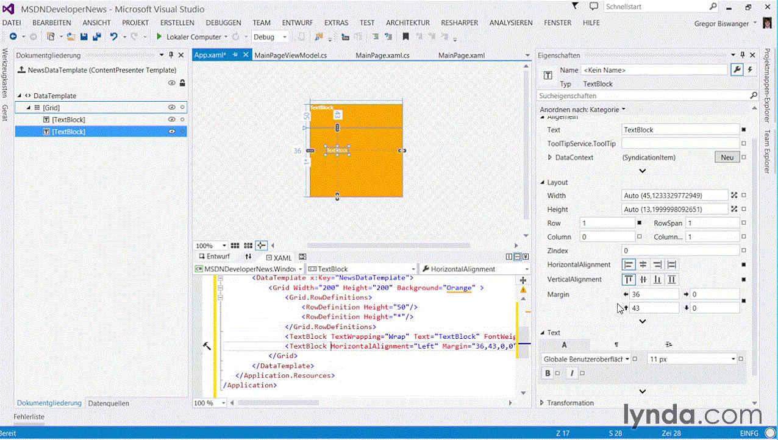
Task: Collapse the DataTemplate tree node
Action: point(20,96)
